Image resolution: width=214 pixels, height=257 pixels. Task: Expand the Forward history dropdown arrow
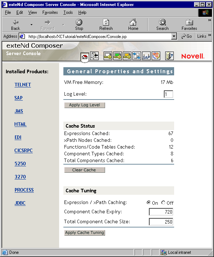tap(63, 25)
